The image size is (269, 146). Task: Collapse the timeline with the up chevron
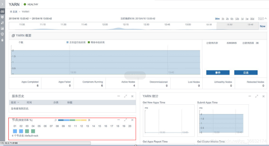point(266,18)
